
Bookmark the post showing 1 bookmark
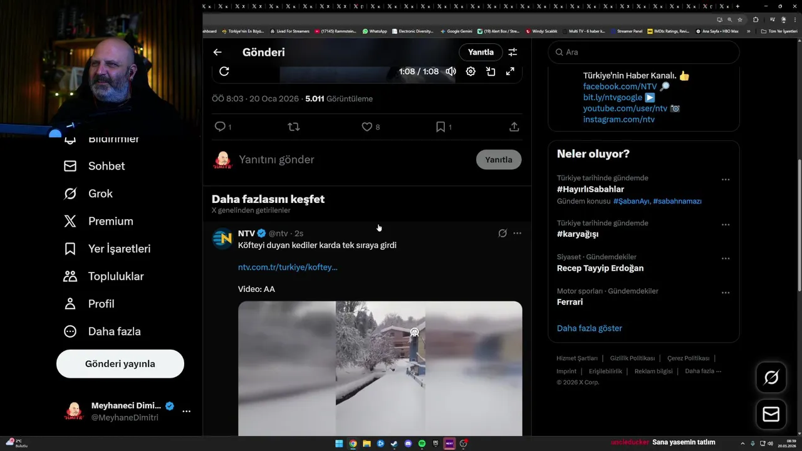[x=444, y=127]
